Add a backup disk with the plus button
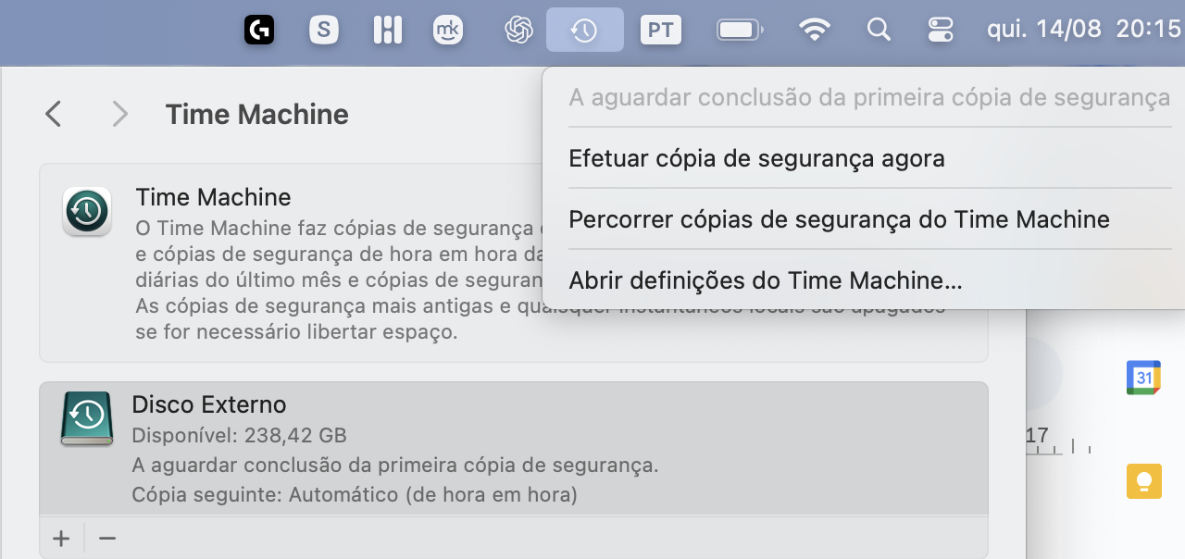 (x=61, y=538)
